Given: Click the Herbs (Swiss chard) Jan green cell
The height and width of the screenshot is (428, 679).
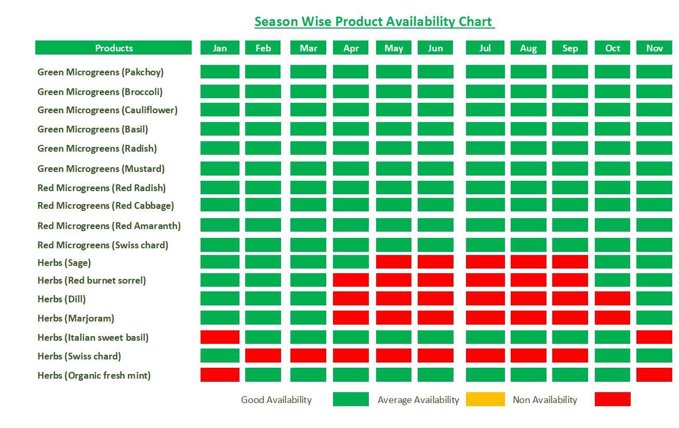Looking at the screenshot, I should [220, 356].
